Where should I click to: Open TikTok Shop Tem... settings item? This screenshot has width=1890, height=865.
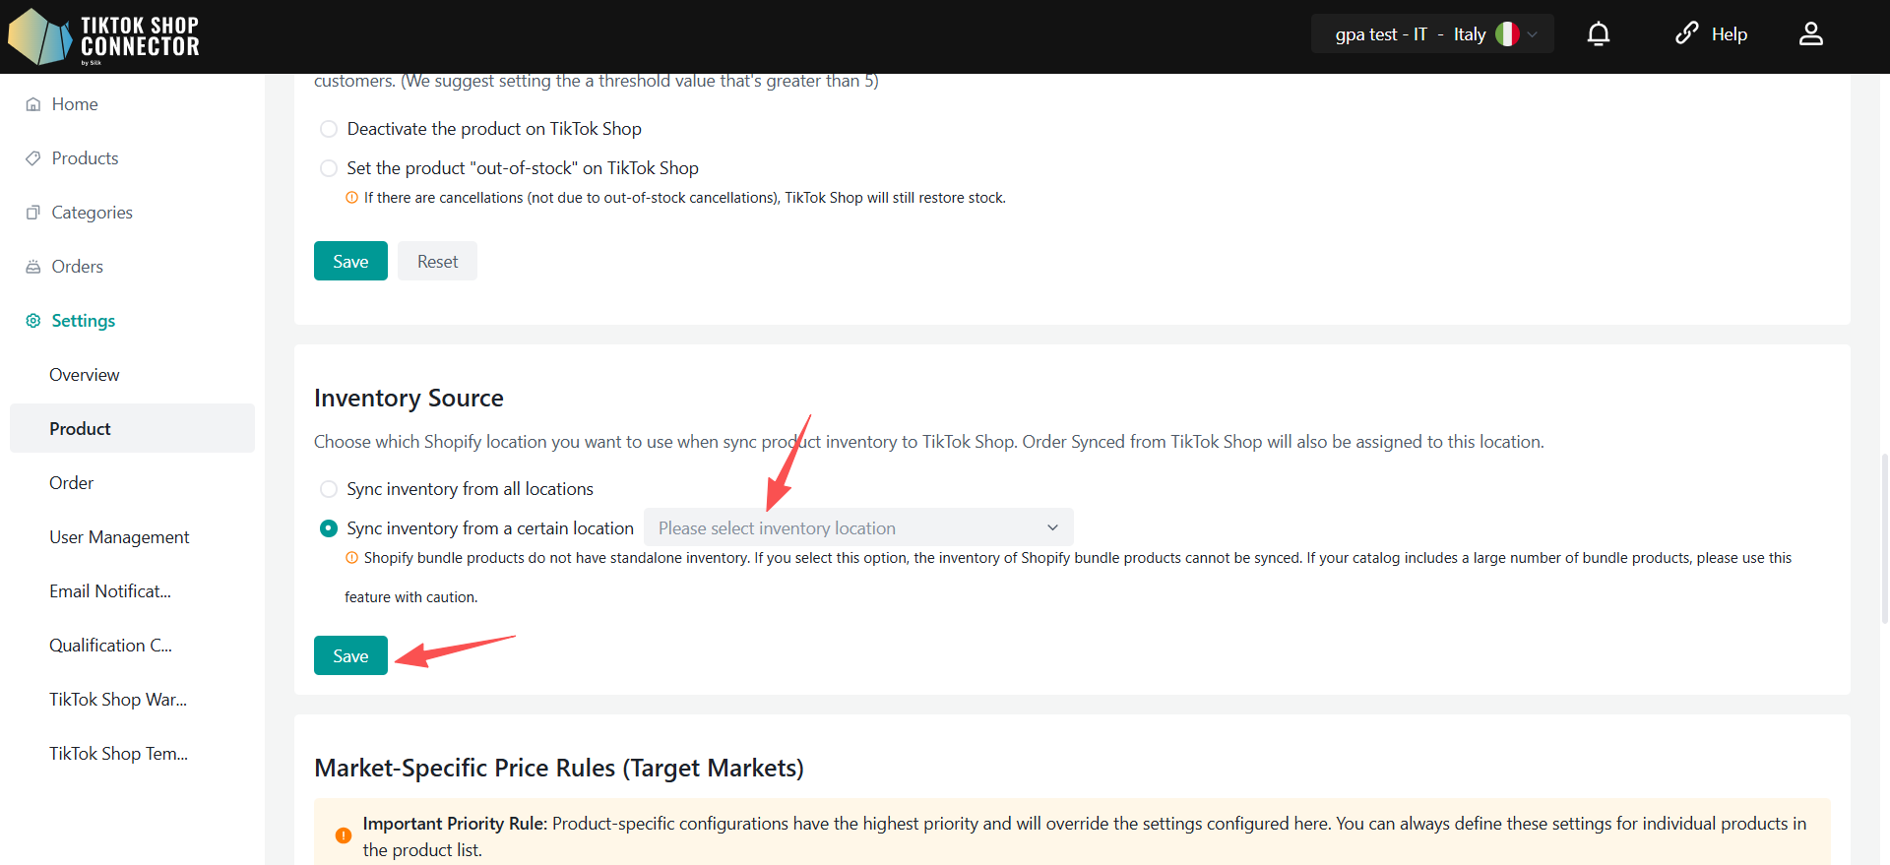[118, 754]
